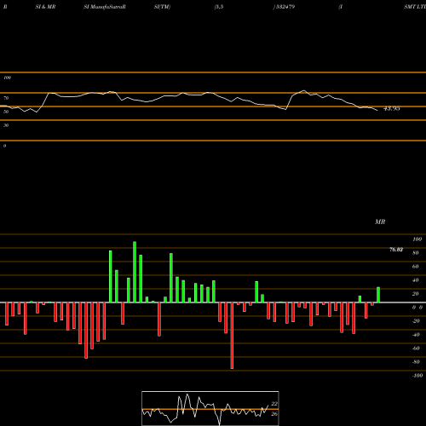Viewport: 426px width, 426px height.
Task: Click the 30 level label on RSI axis
Action: pyautogui.click(x=6, y=125)
